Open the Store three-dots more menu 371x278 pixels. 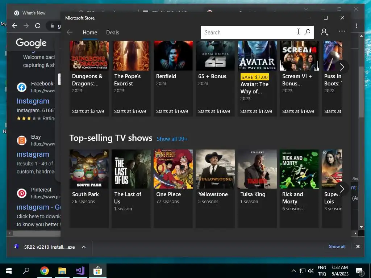point(342,31)
